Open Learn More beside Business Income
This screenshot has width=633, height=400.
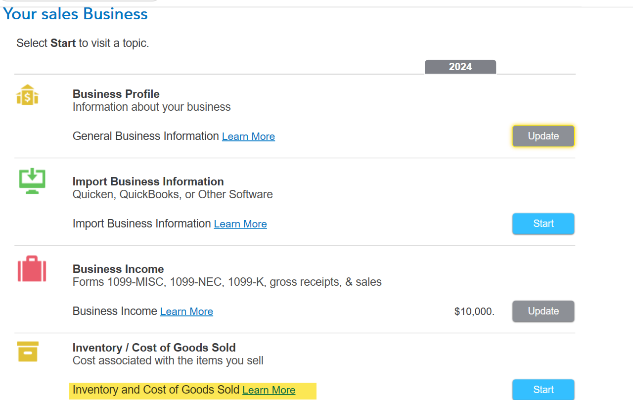pos(186,311)
